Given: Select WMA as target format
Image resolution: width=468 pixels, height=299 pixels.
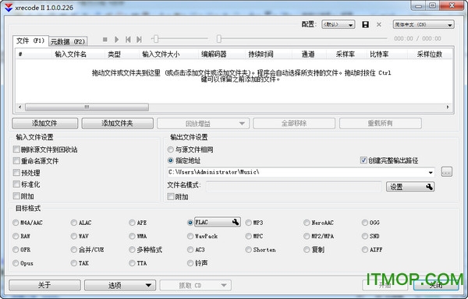Looking at the screenshot, I should pyautogui.click(x=132, y=236).
